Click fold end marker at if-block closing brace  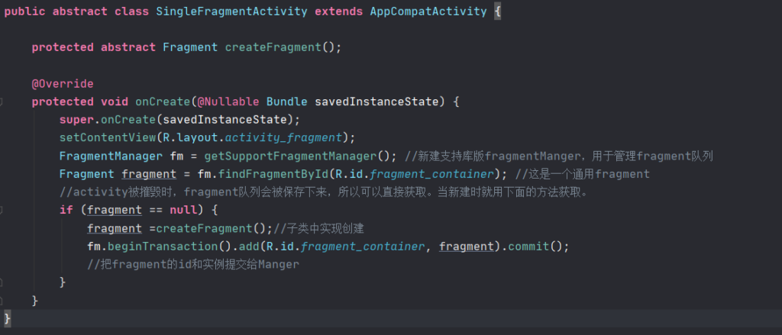pos(2,282)
